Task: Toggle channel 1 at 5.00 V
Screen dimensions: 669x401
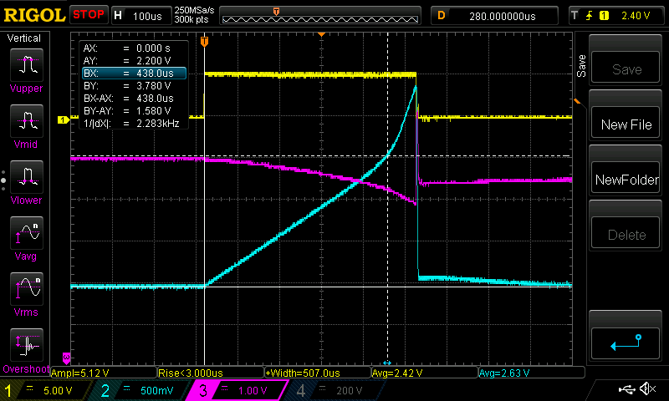Action: (x=48, y=390)
